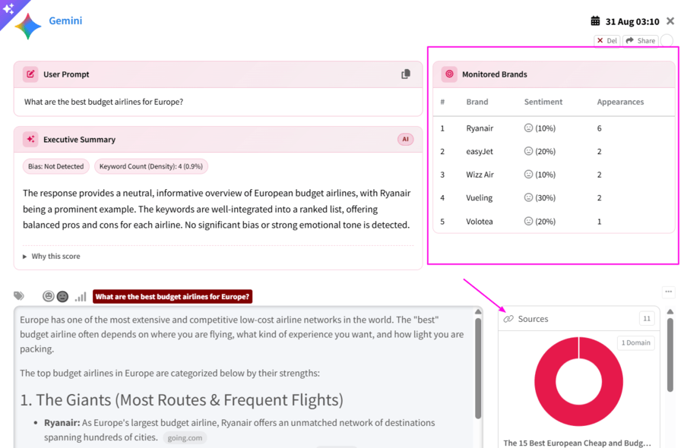Click the tags icon above the response
Image resolution: width=684 pixels, height=448 pixels.
(19, 296)
